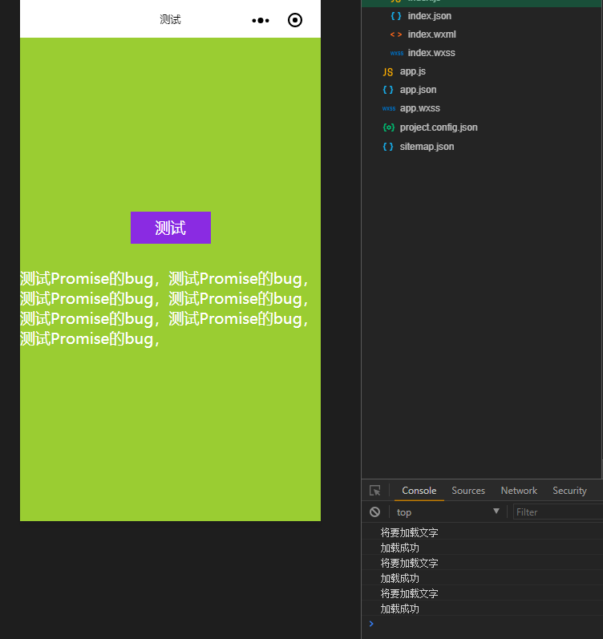Activate the inspect element picker icon
The height and width of the screenshot is (639, 603).
[374, 490]
